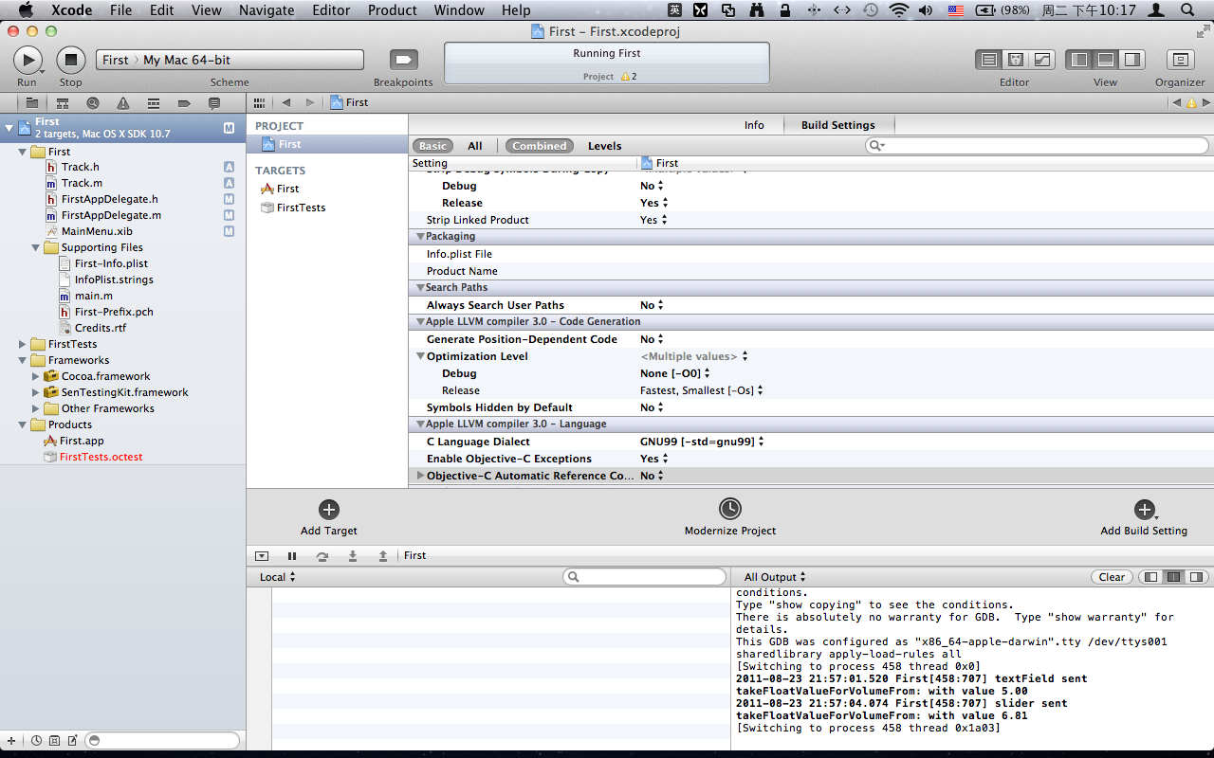Viewport: 1214px width, 758px height.
Task: Pause program execution in the debug bar
Action: [292, 556]
